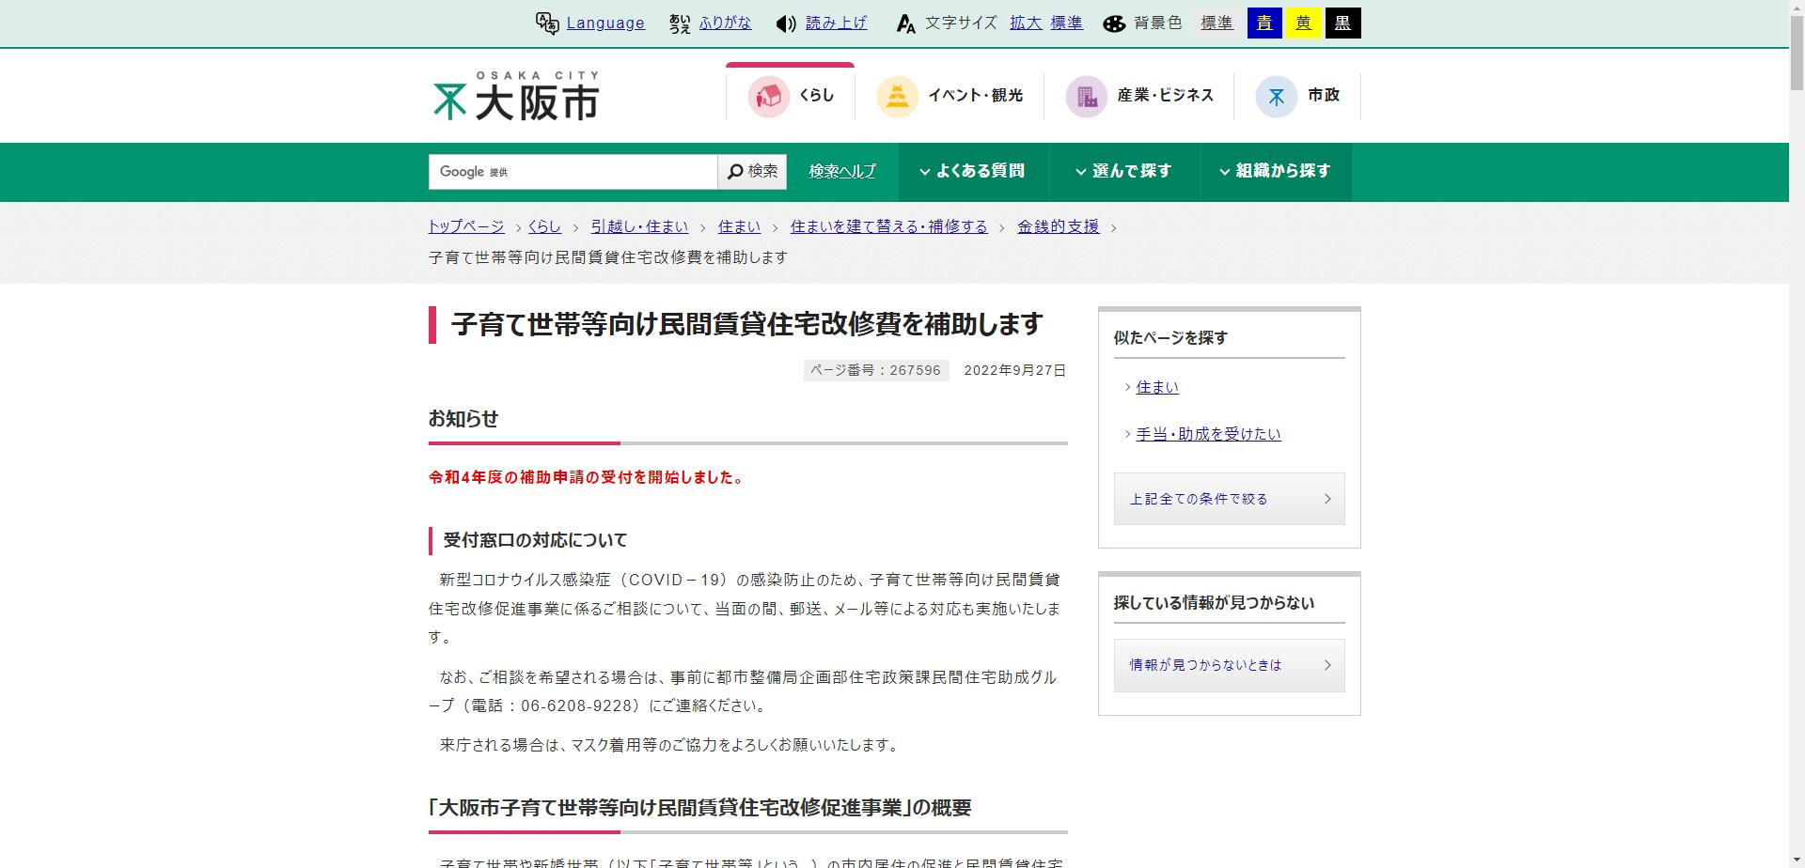Click the building 産業・ビジネス icon

click(1086, 96)
